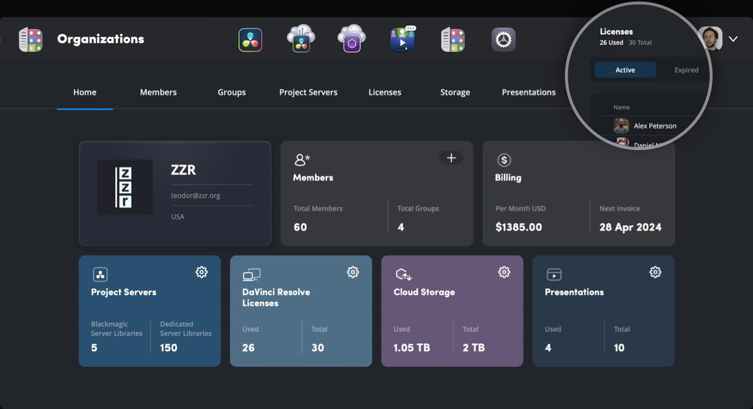Switch license filter to Expired

[686, 70]
